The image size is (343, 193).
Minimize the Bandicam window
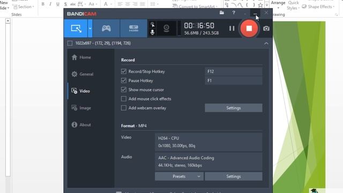(255, 13)
